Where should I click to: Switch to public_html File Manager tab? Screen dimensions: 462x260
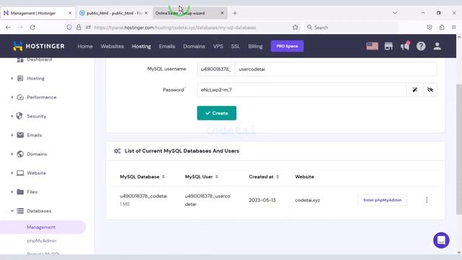114,13
